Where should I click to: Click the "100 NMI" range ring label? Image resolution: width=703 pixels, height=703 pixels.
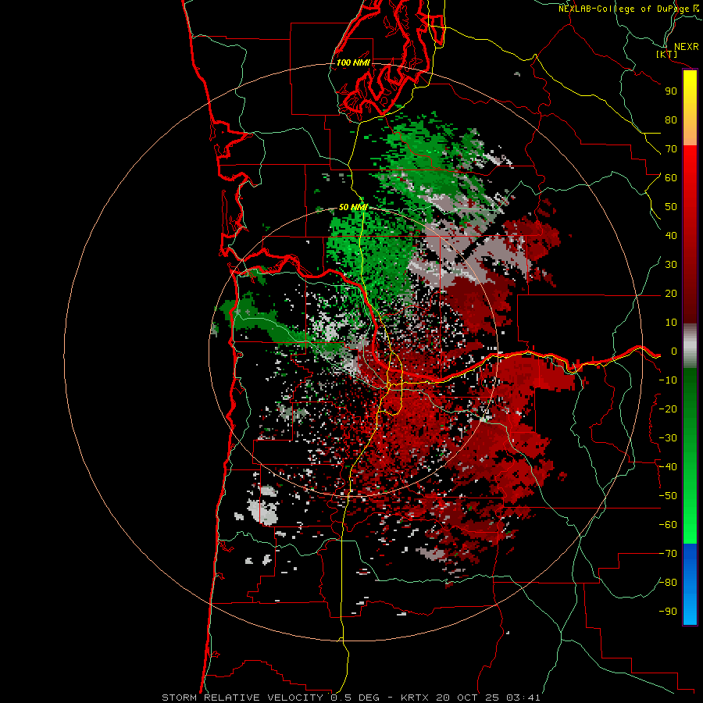(x=353, y=62)
